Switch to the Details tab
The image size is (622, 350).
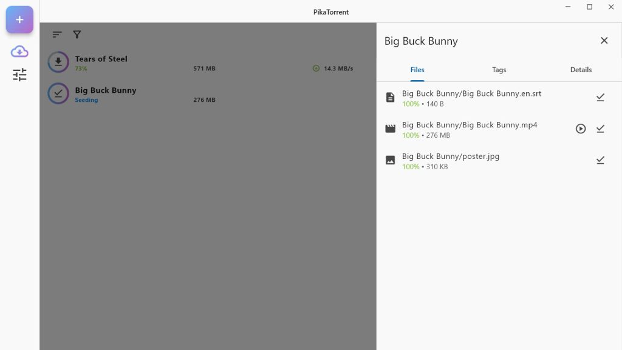click(x=581, y=70)
